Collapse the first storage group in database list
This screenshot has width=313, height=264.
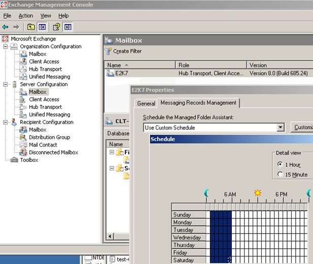pyautogui.click(x=112, y=152)
